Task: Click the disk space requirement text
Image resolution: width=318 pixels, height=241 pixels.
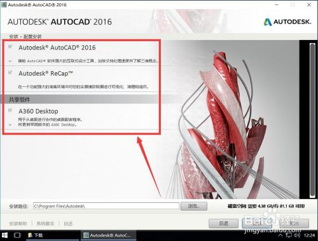Action: coord(266,206)
